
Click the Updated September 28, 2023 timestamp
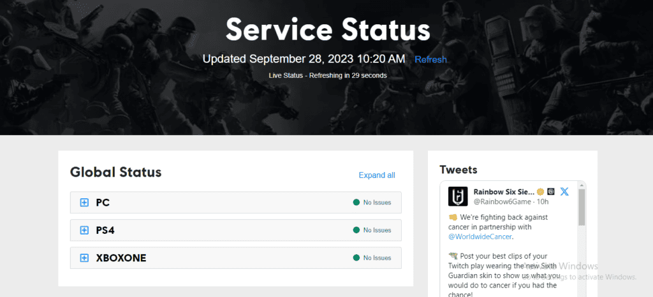pos(304,59)
